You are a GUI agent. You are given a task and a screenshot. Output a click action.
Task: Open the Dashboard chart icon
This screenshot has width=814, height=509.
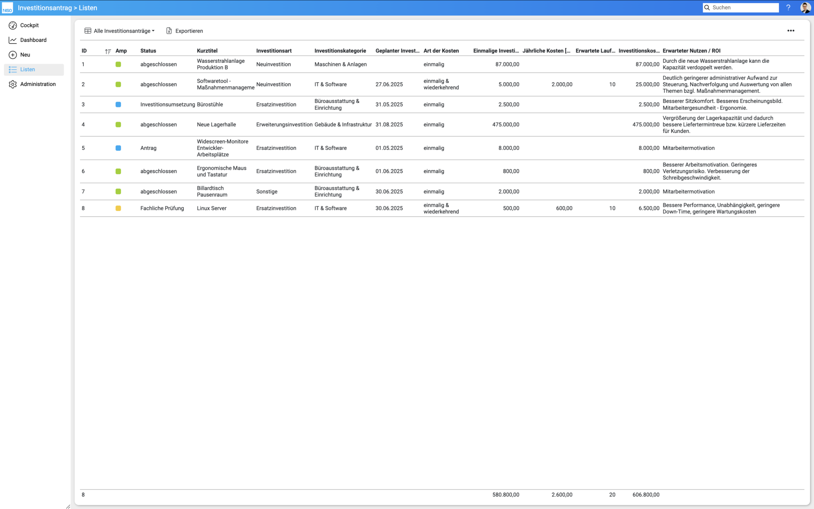click(13, 40)
